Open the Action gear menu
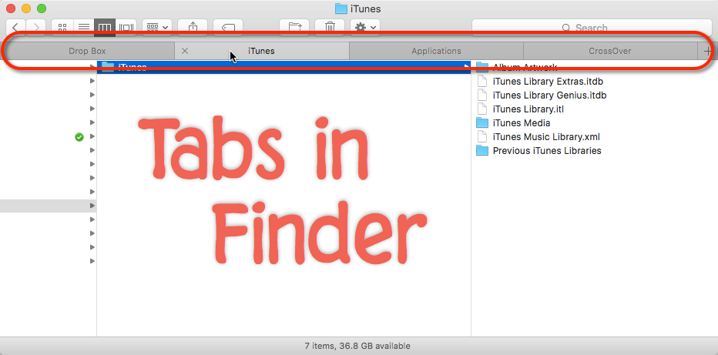The image size is (718, 355). point(365,28)
